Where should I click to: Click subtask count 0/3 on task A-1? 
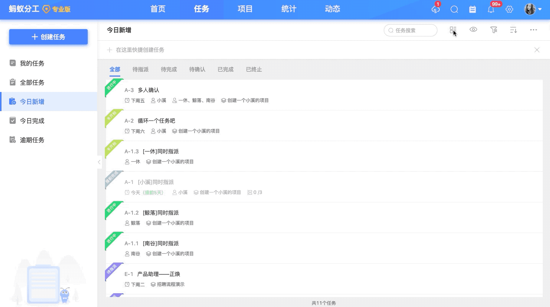(255, 192)
